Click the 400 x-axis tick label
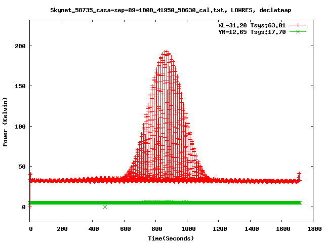 click(x=94, y=229)
